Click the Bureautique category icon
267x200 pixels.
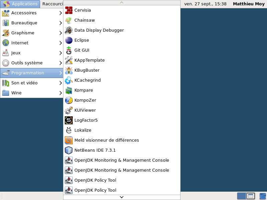(x=6, y=23)
